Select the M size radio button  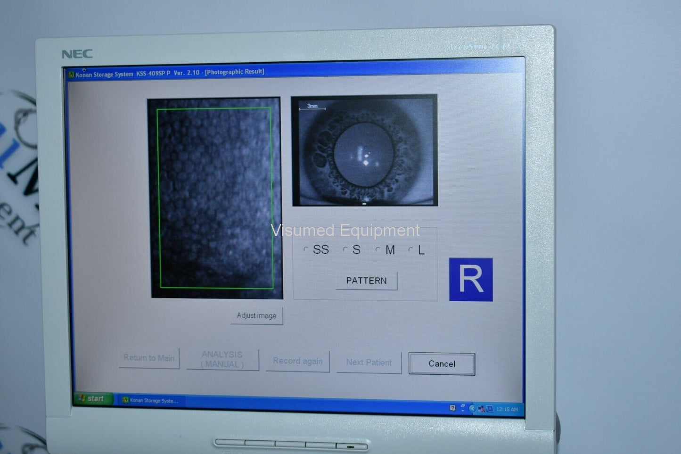point(377,249)
